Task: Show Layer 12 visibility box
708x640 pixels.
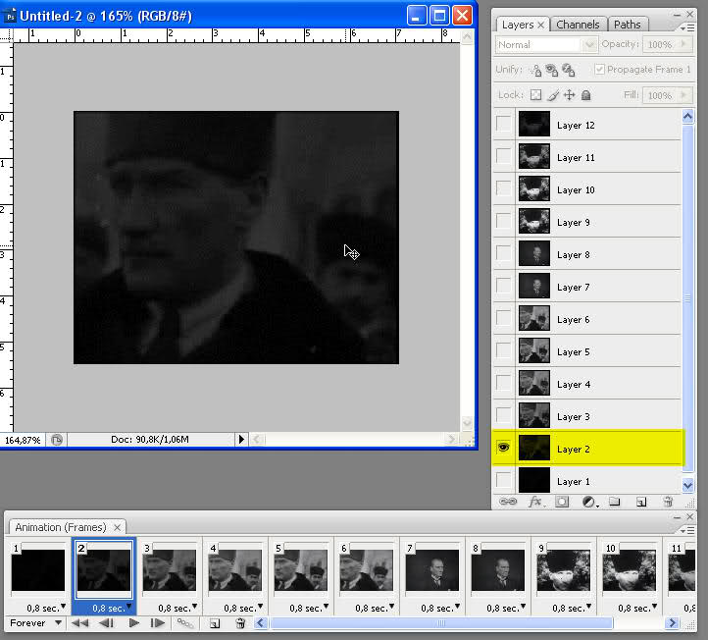Action: [x=504, y=125]
